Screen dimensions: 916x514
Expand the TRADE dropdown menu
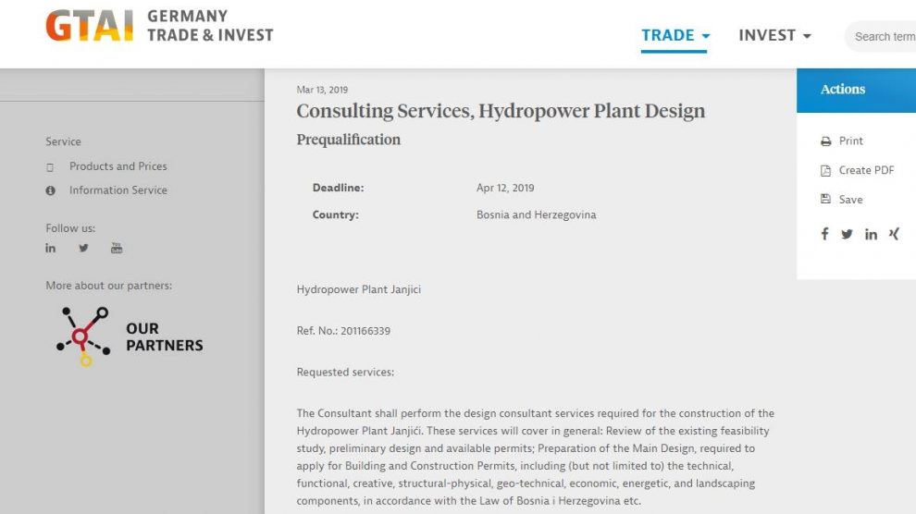(675, 36)
